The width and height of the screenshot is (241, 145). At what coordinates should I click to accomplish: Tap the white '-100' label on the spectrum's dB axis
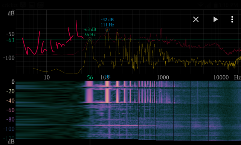click(x=9, y=58)
